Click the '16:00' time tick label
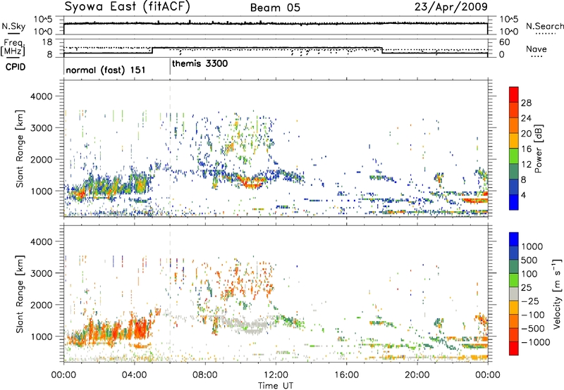Screen dimensions: 564x390 tap(346, 375)
